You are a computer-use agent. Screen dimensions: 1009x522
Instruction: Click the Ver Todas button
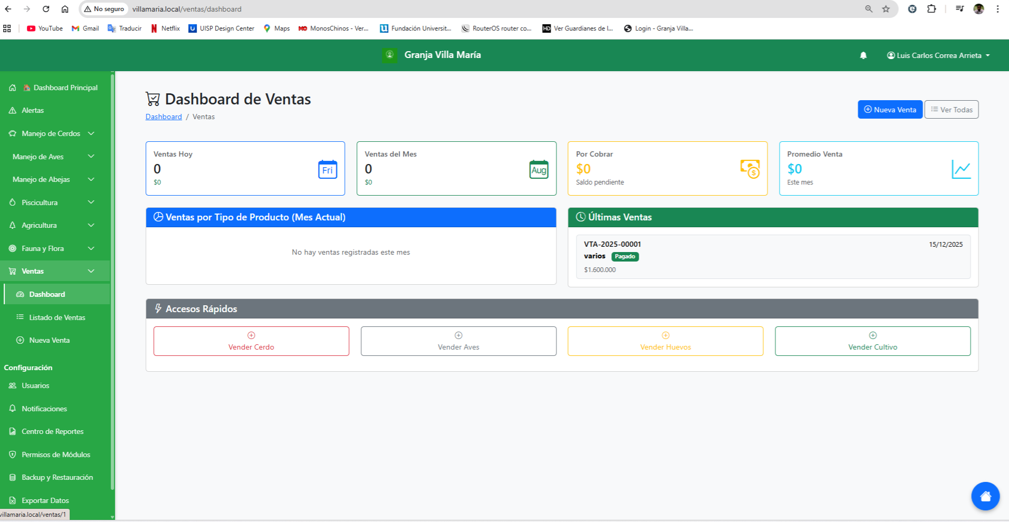pyautogui.click(x=951, y=109)
